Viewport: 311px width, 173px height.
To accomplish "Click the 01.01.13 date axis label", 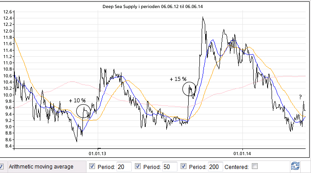I will (97, 153).
